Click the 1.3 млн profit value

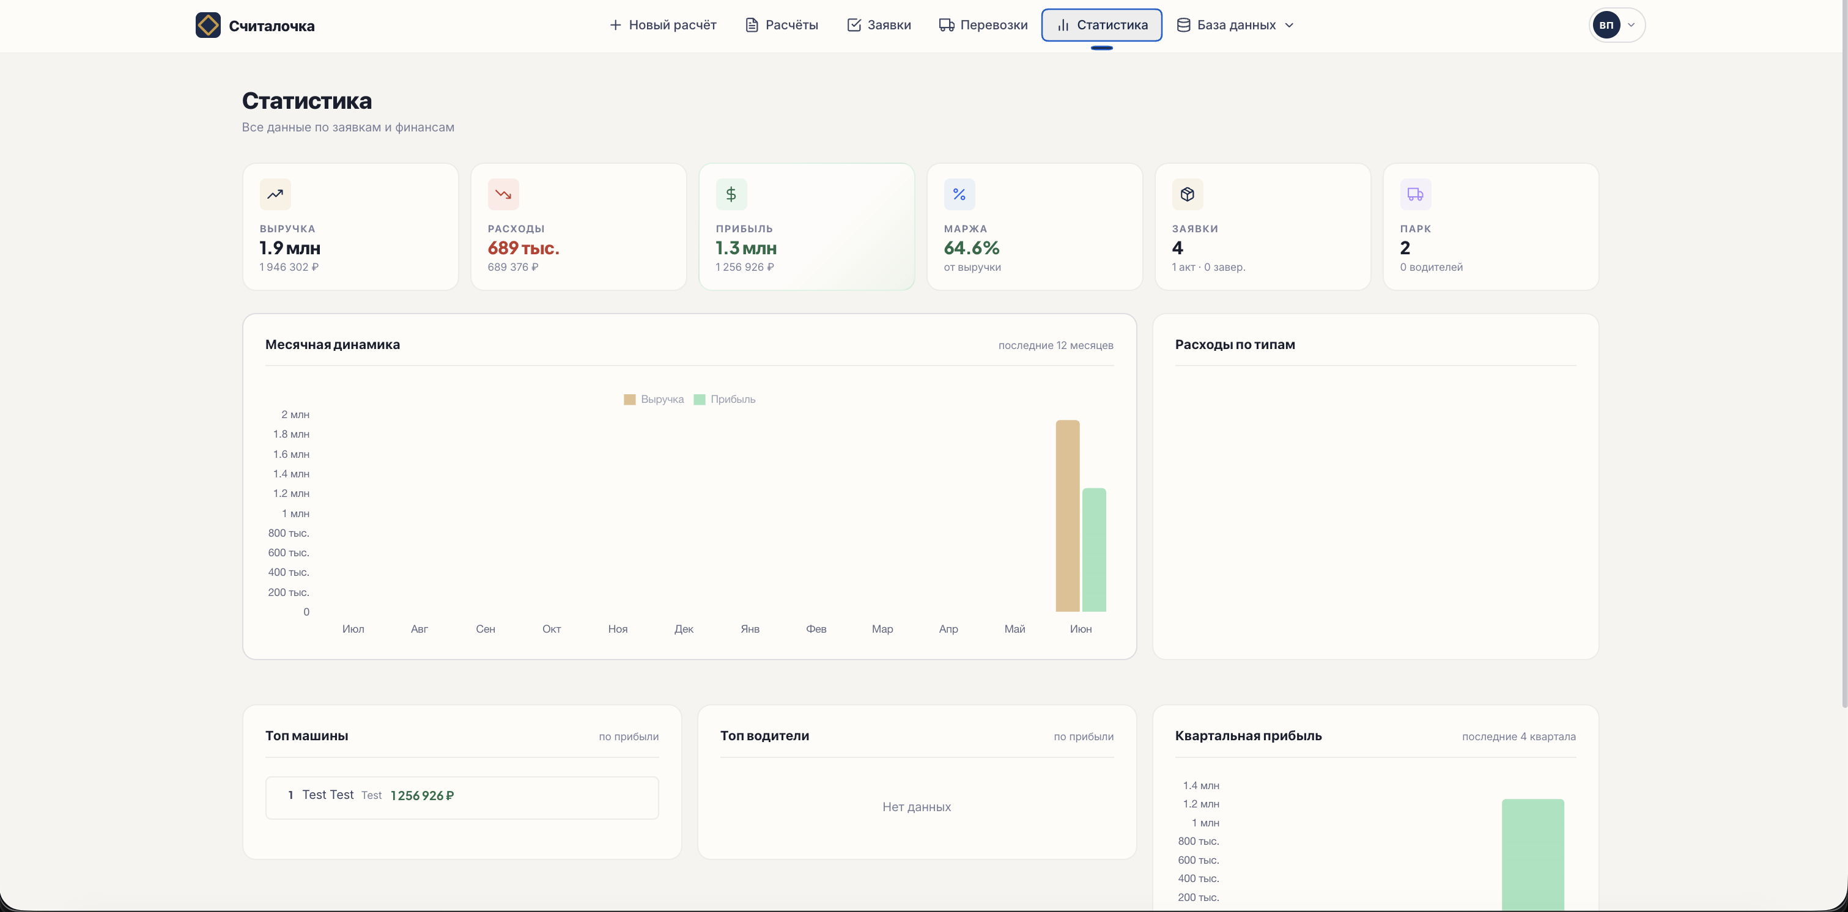pyautogui.click(x=745, y=248)
